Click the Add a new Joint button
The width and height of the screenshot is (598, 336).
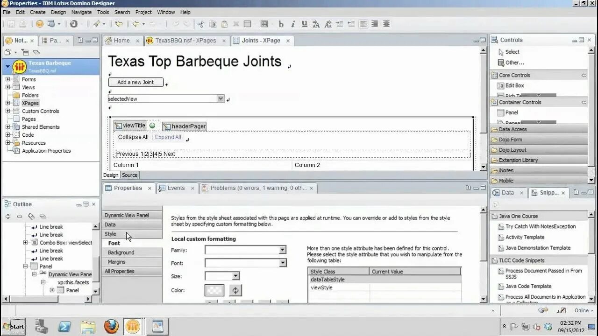(135, 82)
